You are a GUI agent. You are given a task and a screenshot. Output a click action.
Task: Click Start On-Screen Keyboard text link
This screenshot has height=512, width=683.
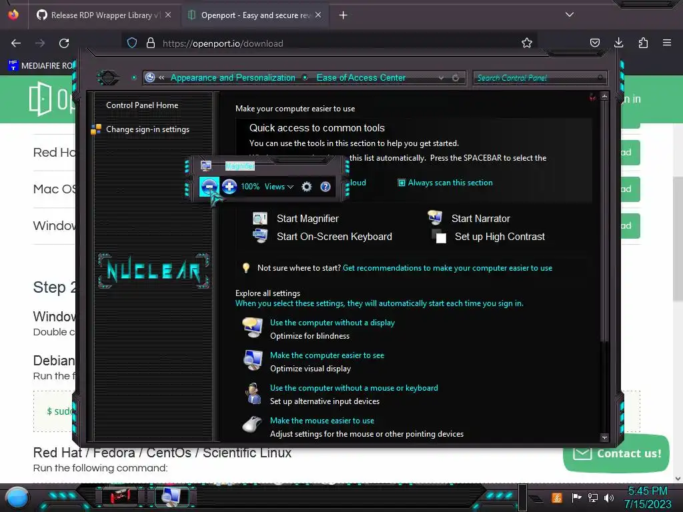tap(334, 237)
